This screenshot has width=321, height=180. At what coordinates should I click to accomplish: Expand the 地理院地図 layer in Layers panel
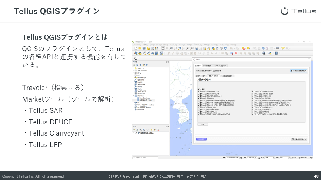click(133, 133)
